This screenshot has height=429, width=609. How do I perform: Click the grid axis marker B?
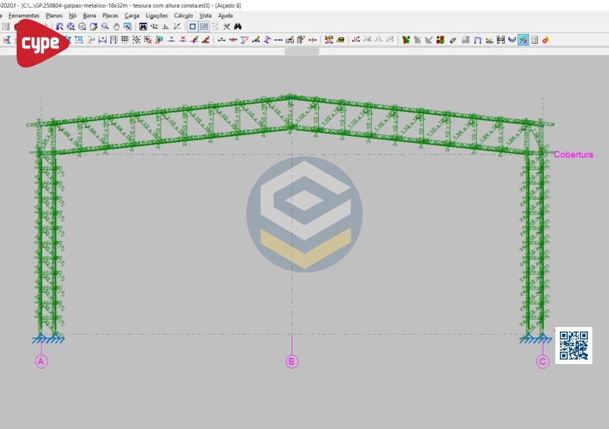pos(292,362)
